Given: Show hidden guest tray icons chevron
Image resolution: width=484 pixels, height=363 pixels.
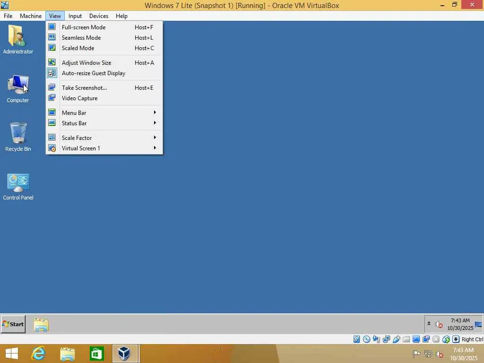Looking at the screenshot, I should coord(429,324).
